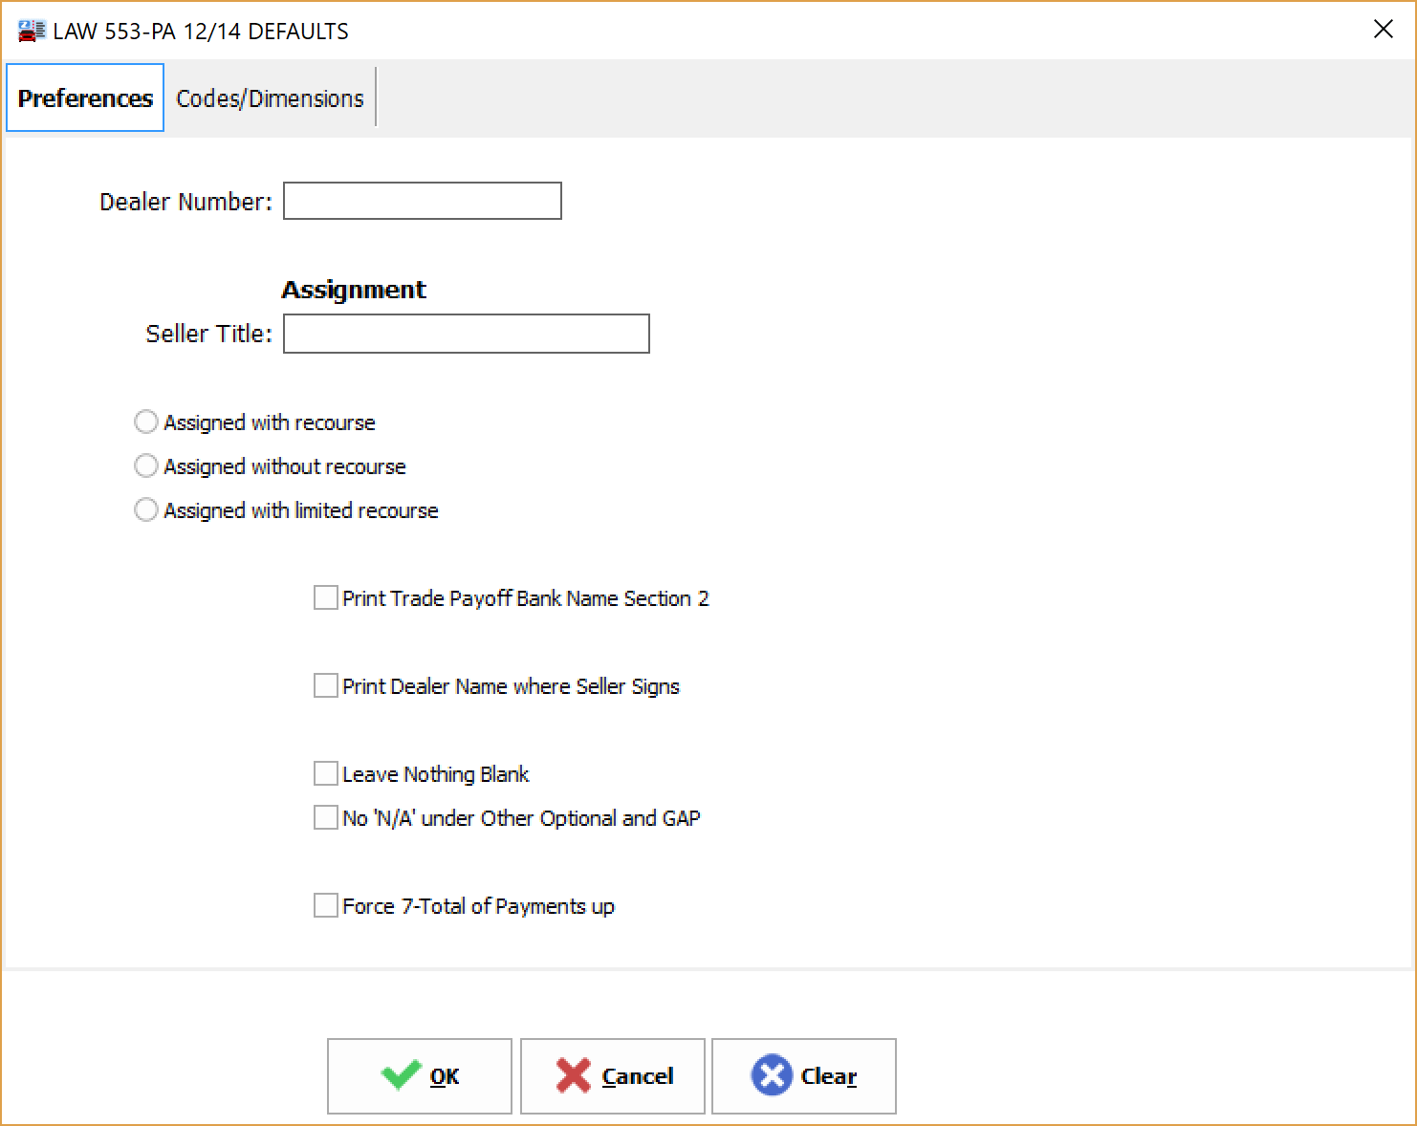Choose Assigned with limited recourse
The height and width of the screenshot is (1126, 1417).
(x=145, y=509)
